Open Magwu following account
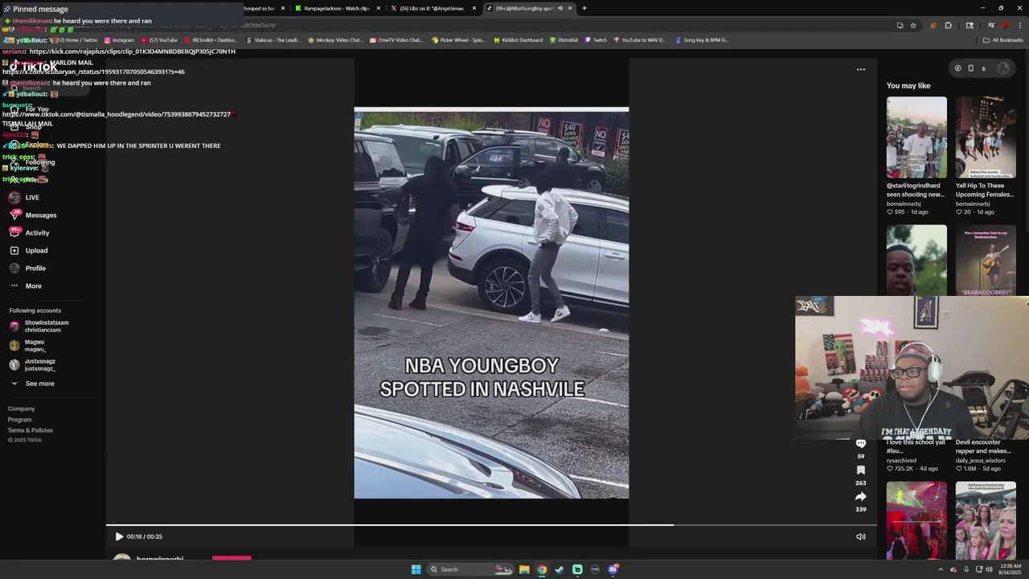The image size is (1029, 579). [x=28, y=345]
